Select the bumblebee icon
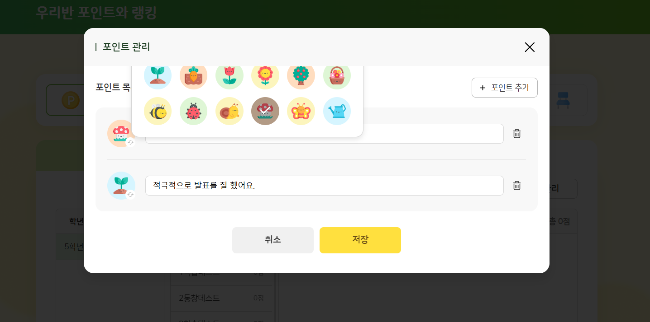Screen dimensions: 650x322 pyautogui.click(x=158, y=111)
